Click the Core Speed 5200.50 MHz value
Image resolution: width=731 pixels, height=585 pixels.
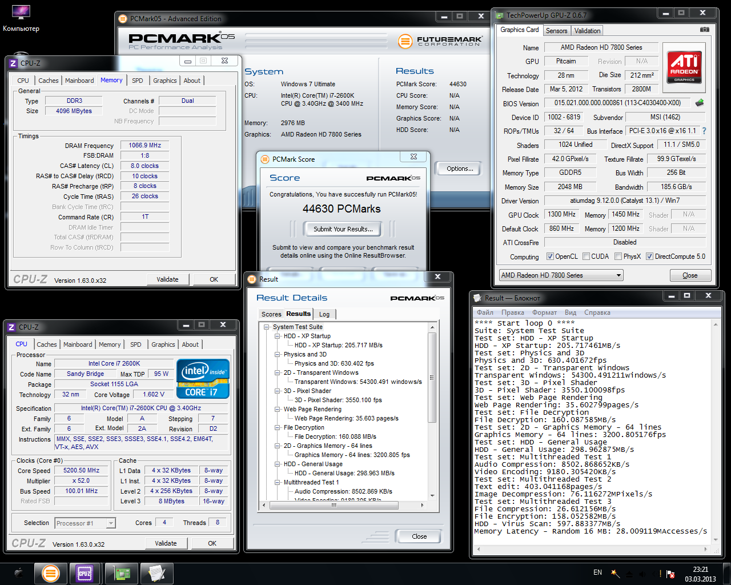(82, 471)
